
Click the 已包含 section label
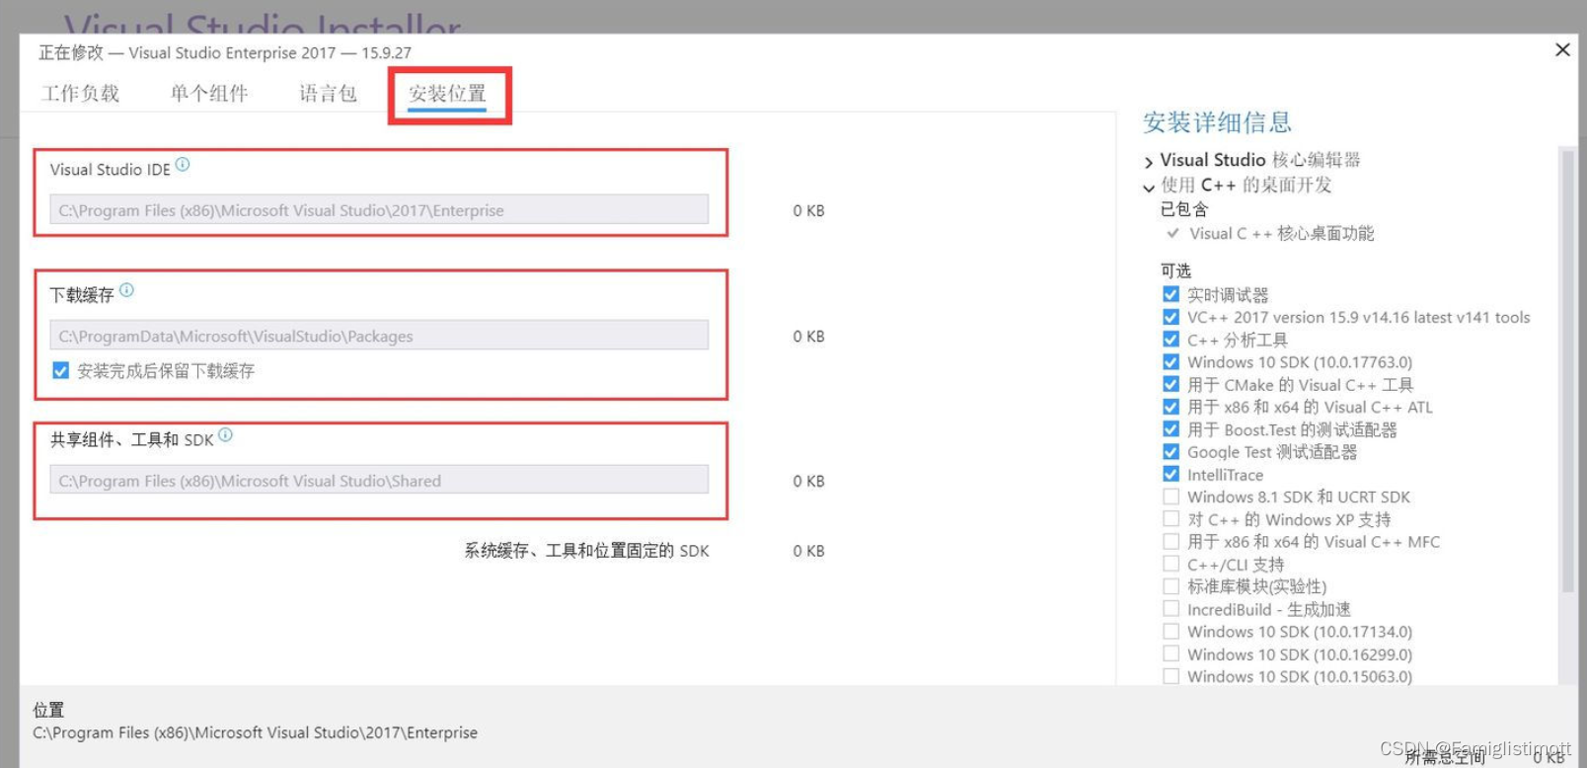[x=1183, y=209]
